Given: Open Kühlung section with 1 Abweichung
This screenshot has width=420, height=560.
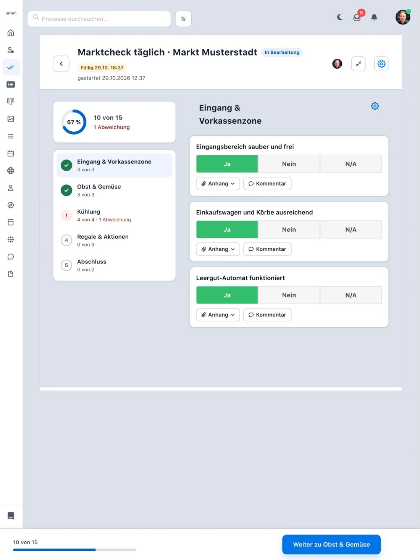Looking at the screenshot, I should (x=115, y=215).
